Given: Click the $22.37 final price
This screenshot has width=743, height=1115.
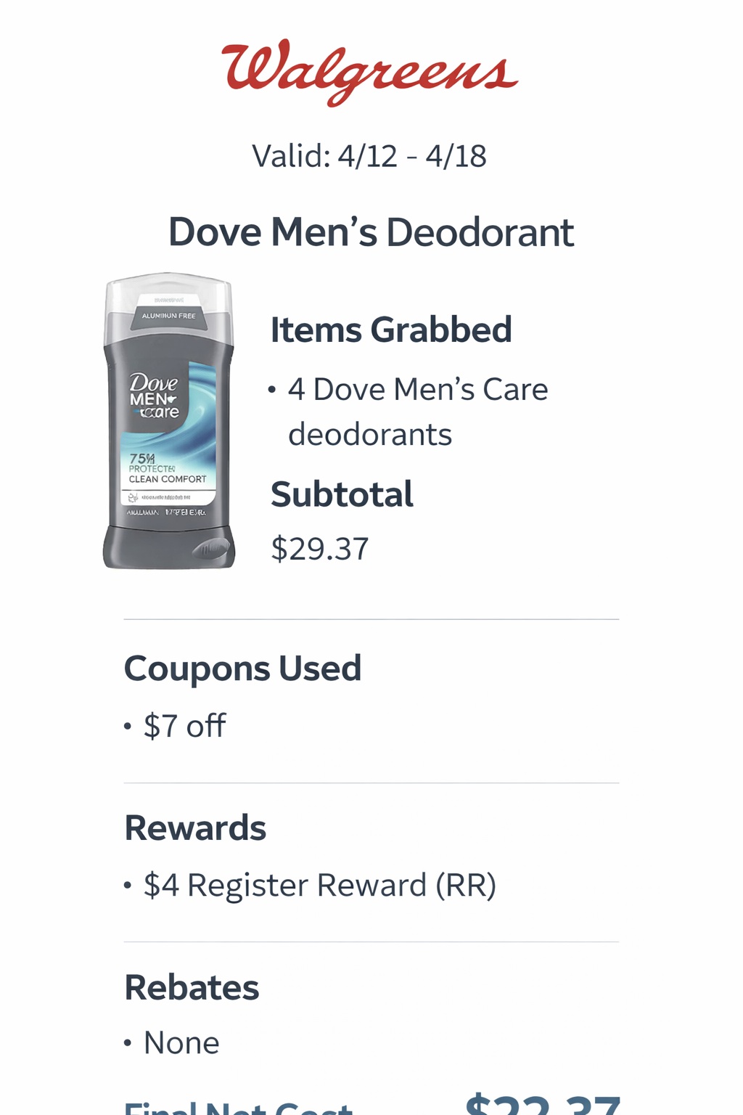Looking at the screenshot, I should pyautogui.click(x=543, y=1105).
